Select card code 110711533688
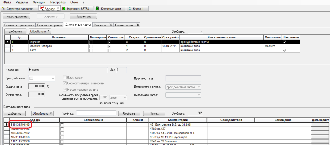Screen dimensions: 330x145 pos(34,141)
